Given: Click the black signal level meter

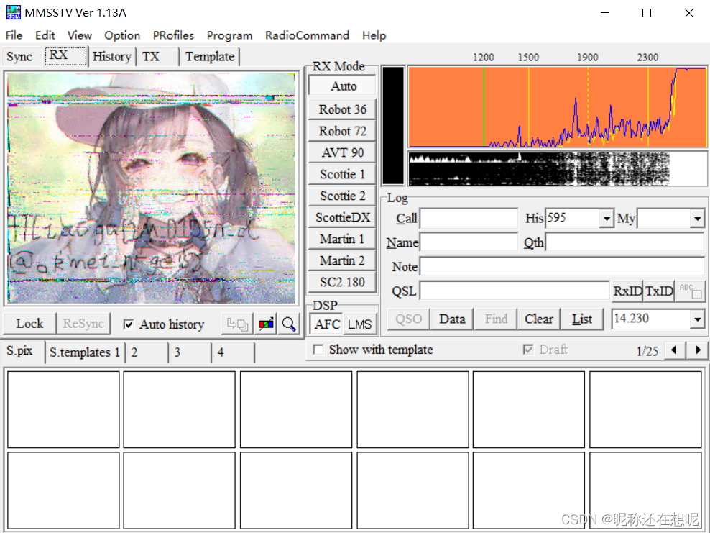Looking at the screenshot, I should click(393, 126).
